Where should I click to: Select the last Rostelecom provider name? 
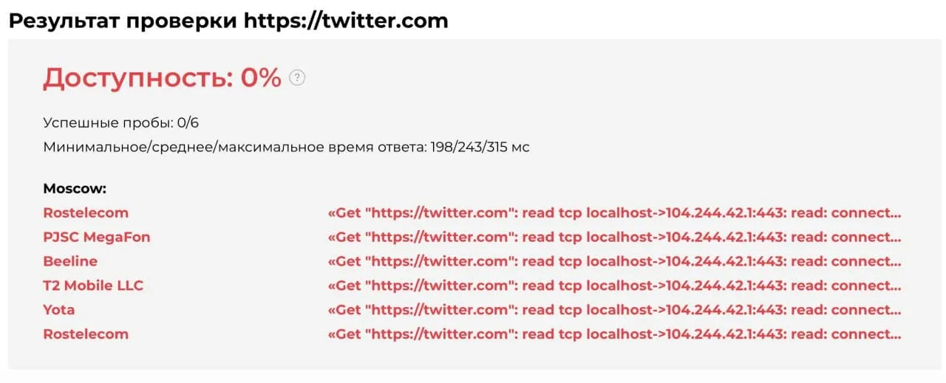[86, 334]
